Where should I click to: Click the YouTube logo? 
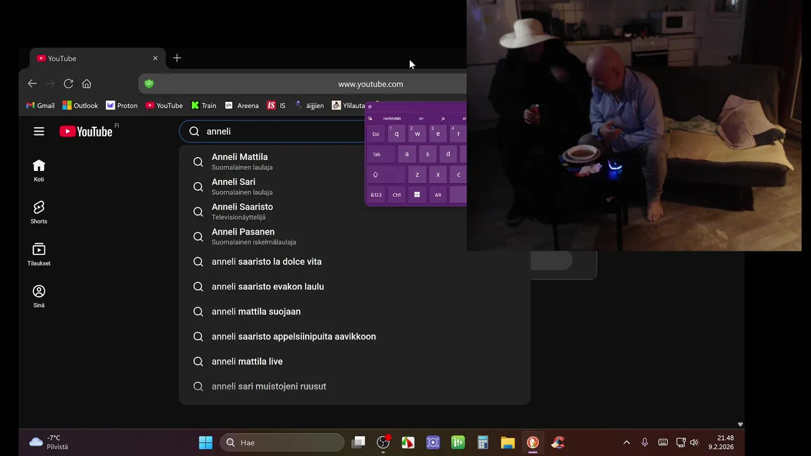(x=86, y=131)
